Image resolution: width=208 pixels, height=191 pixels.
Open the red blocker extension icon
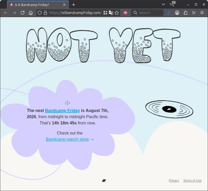(x=125, y=13)
